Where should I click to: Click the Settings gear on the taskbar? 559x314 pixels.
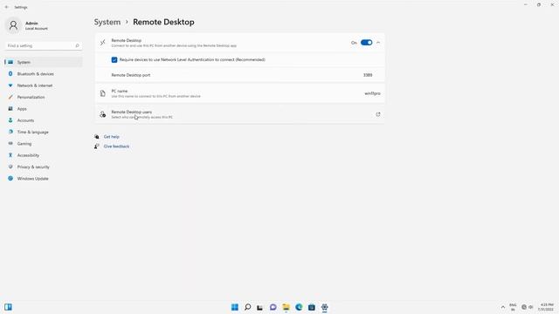[x=324, y=307]
